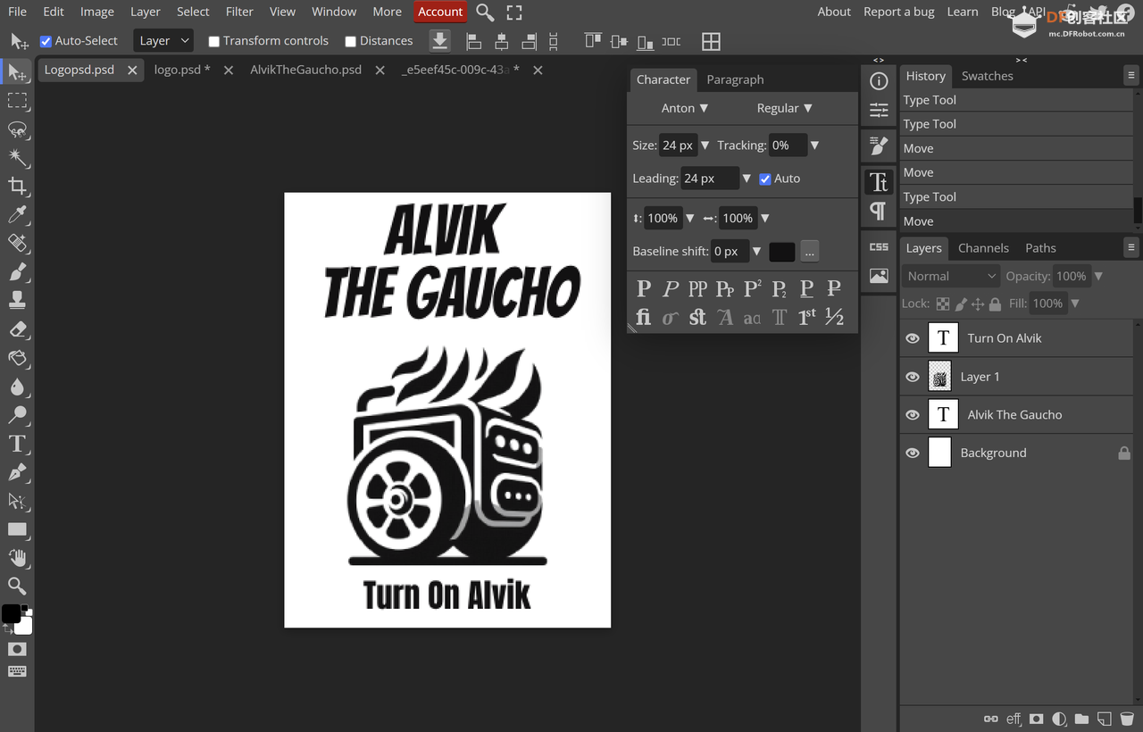Open the Anton font family dropdown

pyautogui.click(x=685, y=108)
